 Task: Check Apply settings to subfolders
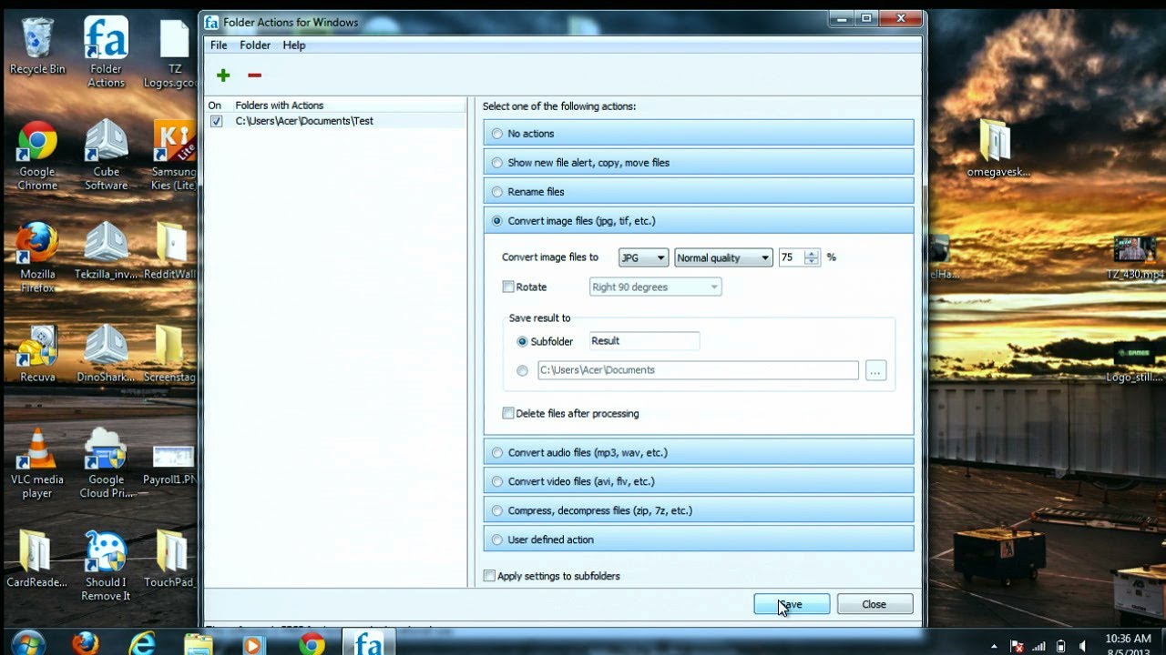490,576
